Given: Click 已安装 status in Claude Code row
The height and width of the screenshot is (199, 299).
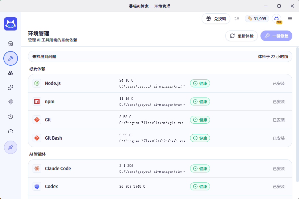Looking at the screenshot, I should click(x=279, y=169).
